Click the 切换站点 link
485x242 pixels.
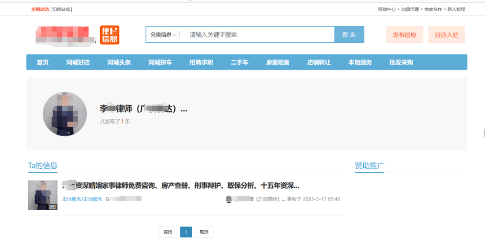62,9
